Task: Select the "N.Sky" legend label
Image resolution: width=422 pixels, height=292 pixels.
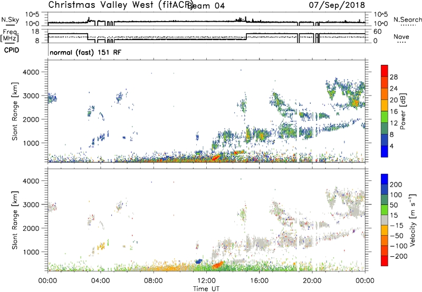Action: pyautogui.click(x=10, y=20)
